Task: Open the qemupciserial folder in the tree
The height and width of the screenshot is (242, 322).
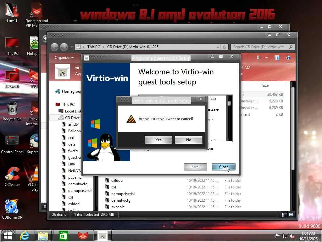Action: click(x=77, y=191)
